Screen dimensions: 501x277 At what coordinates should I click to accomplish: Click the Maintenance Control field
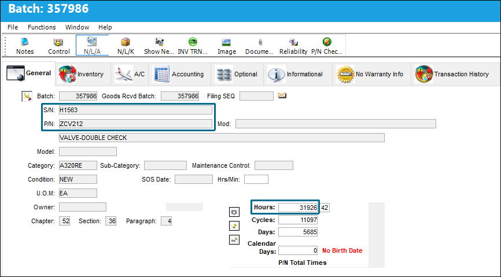(274, 165)
